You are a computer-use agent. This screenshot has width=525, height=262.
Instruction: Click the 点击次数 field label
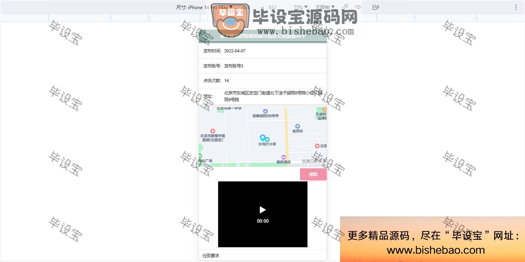(213, 81)
